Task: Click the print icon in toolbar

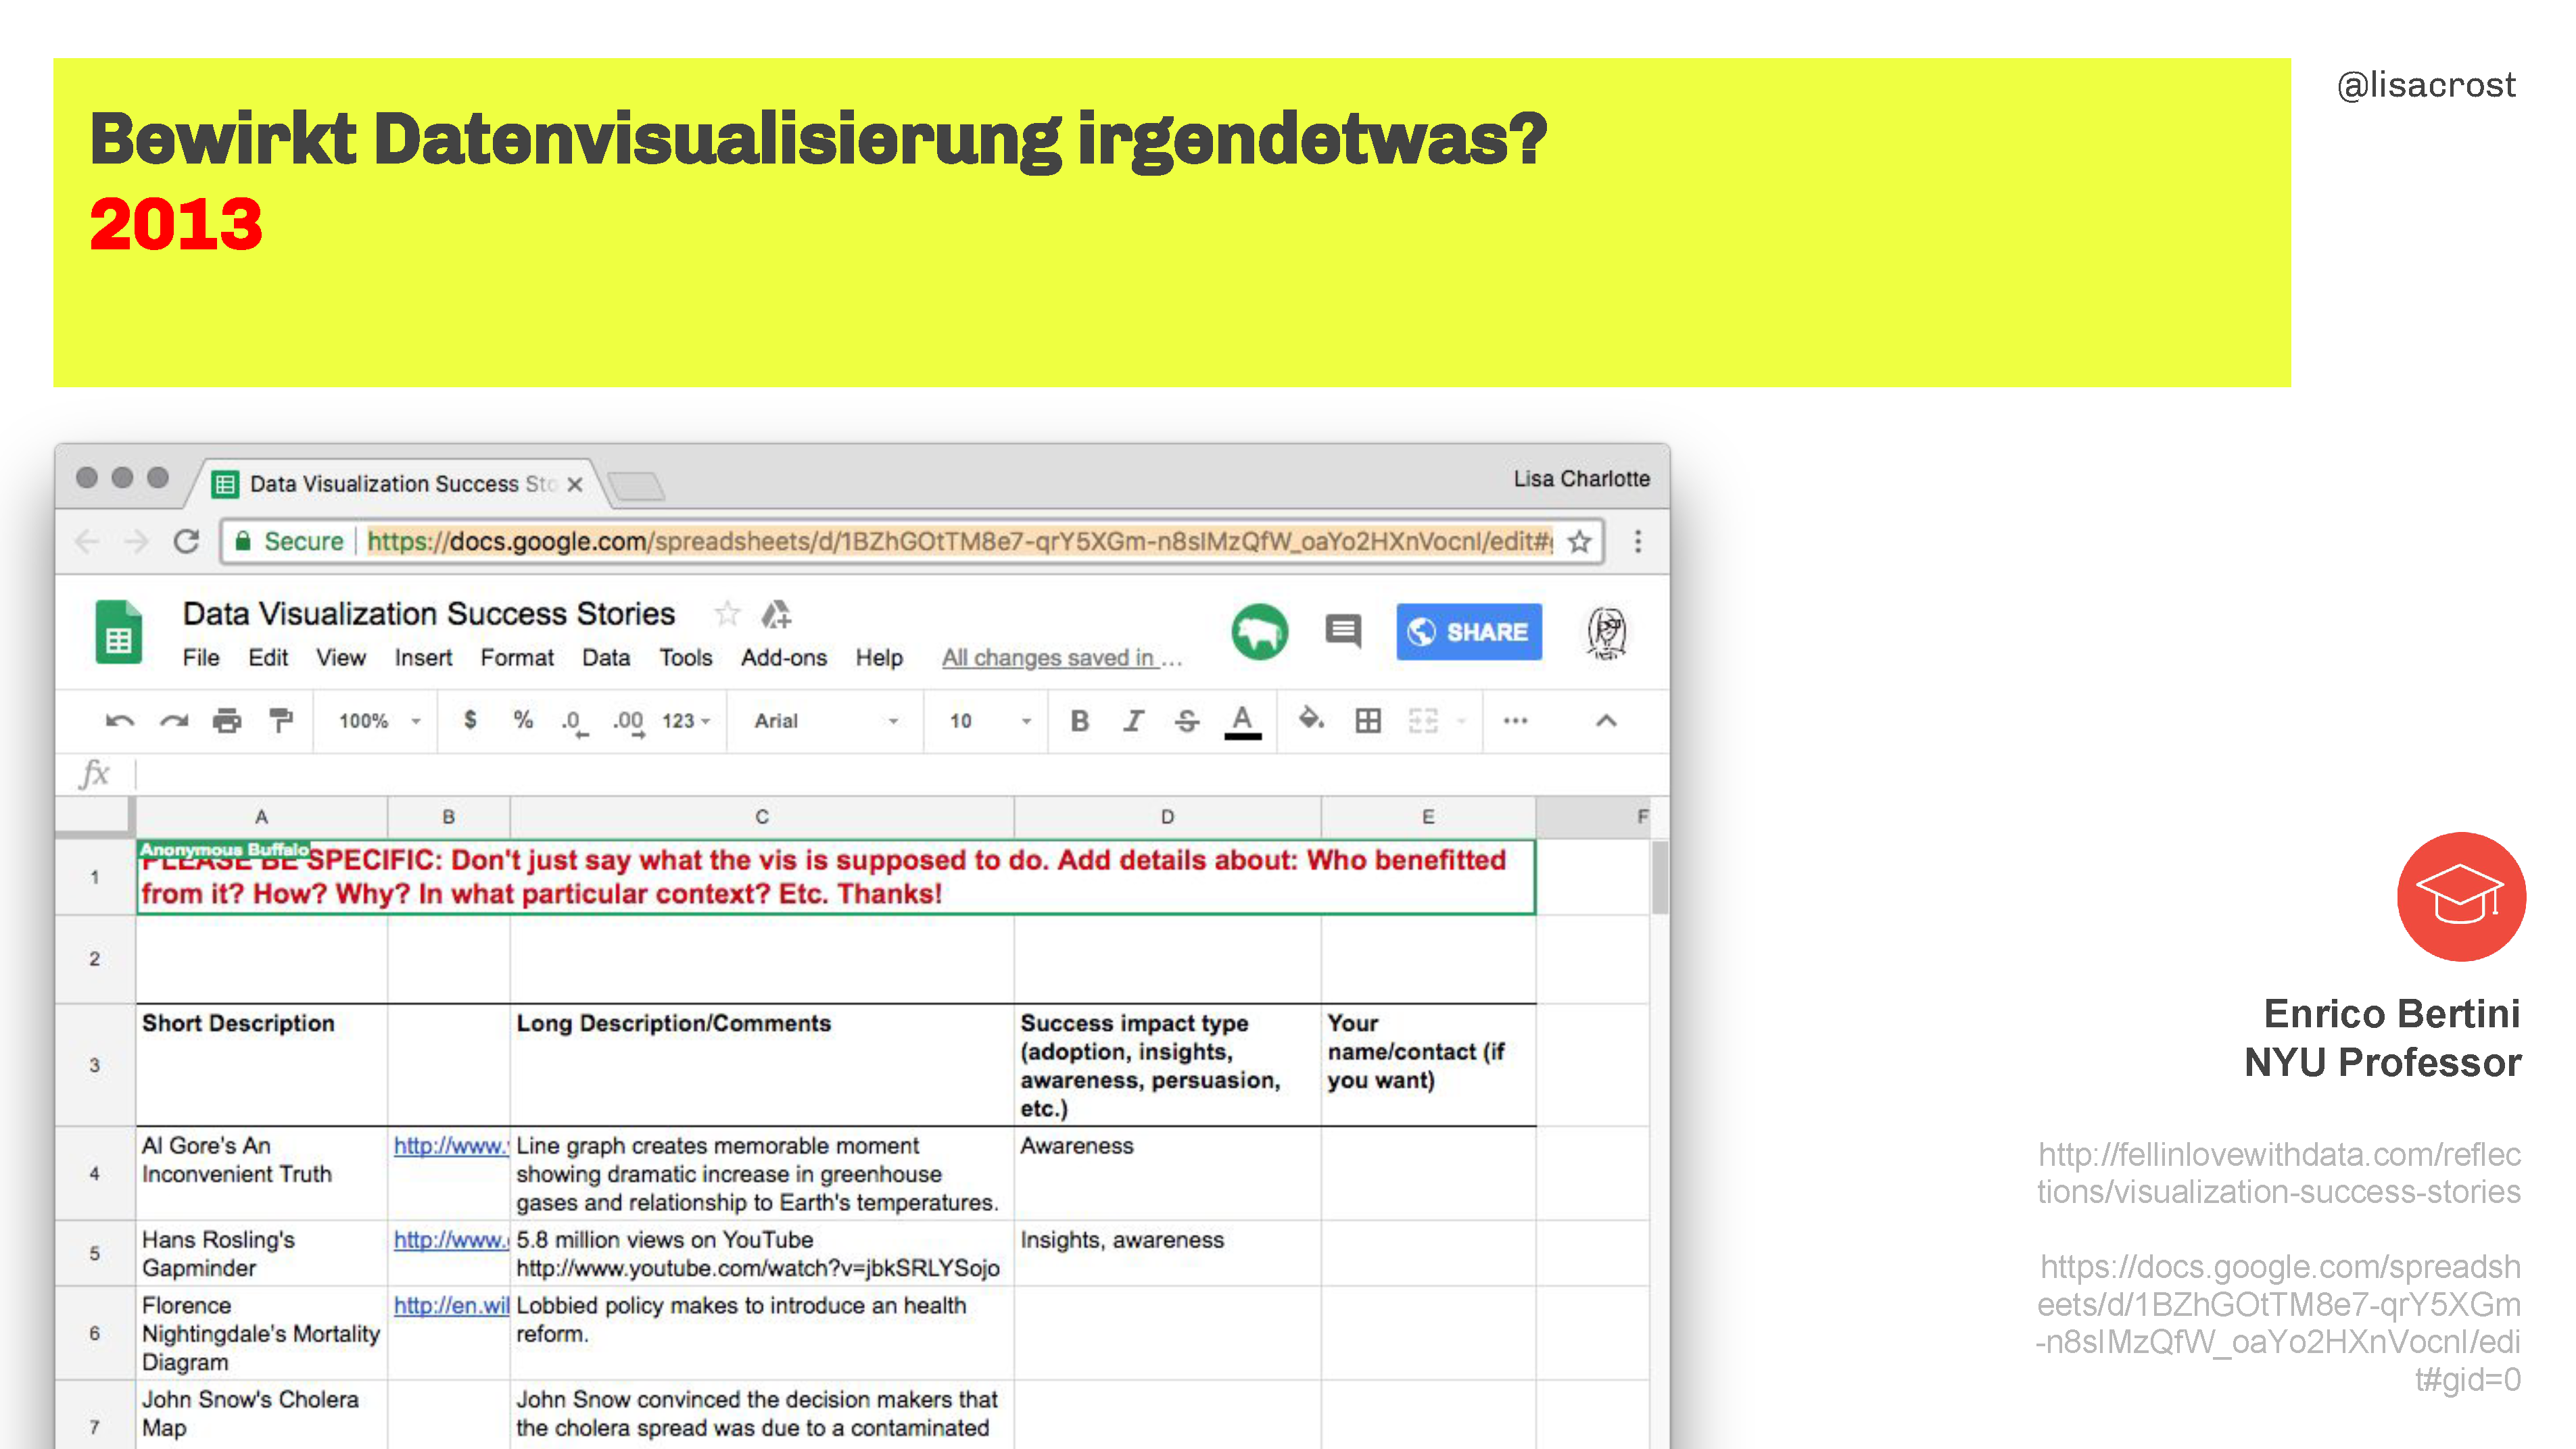Action: coord(227,720)
